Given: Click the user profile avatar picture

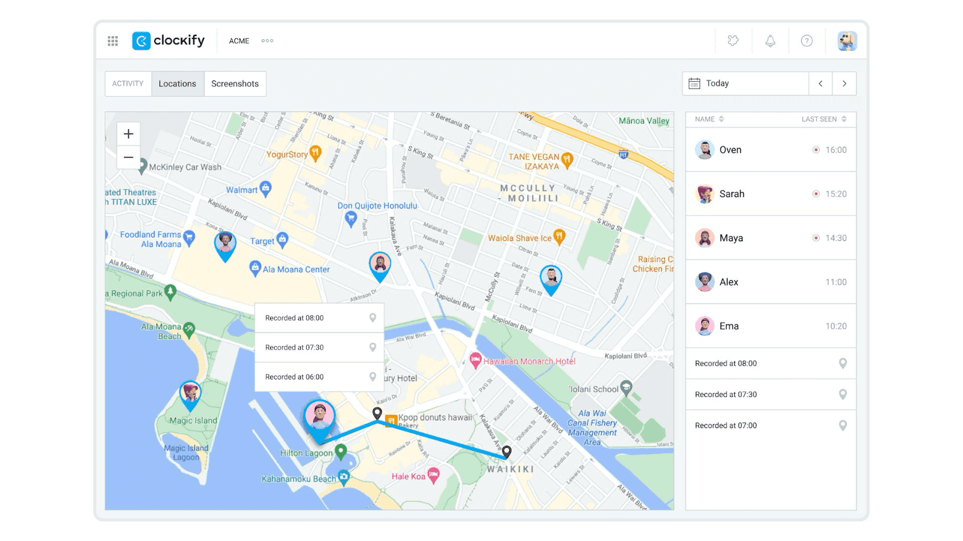Looking at the screenshot, I should click(847, 41).
